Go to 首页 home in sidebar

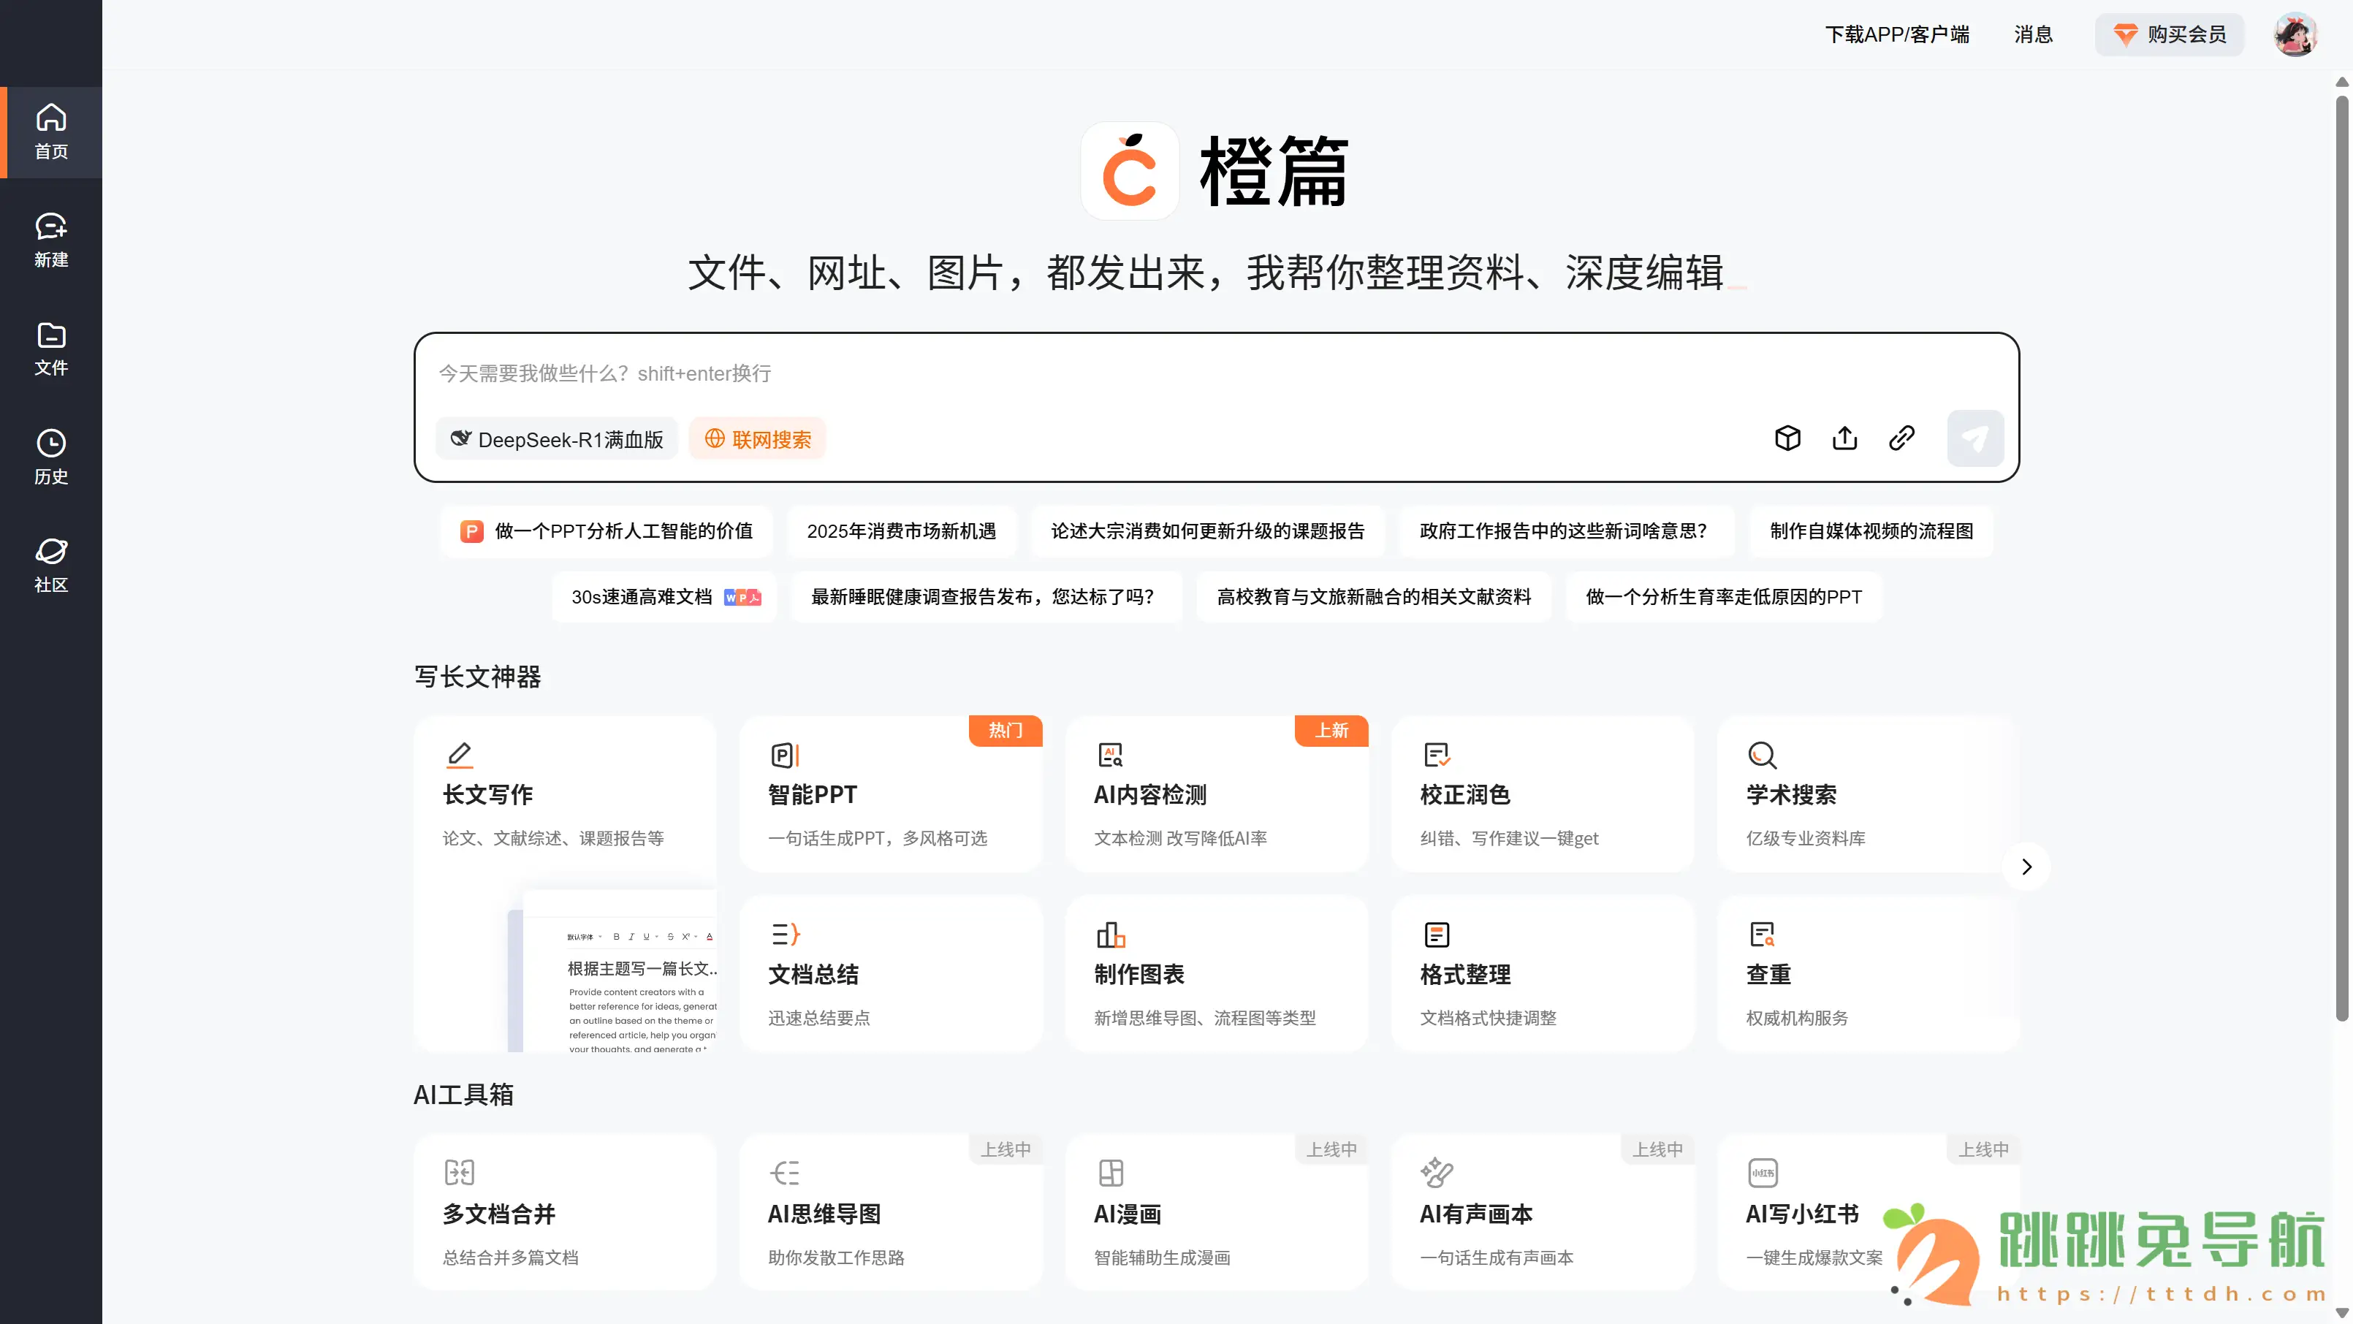pos(51,132)
